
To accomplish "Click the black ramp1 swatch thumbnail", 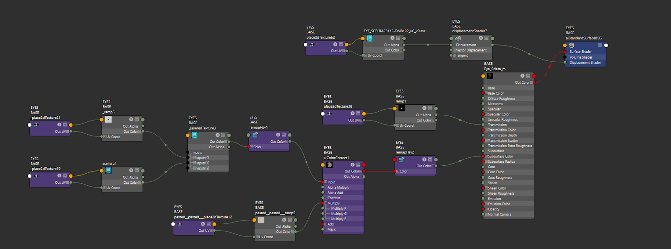I will (401, 108).
